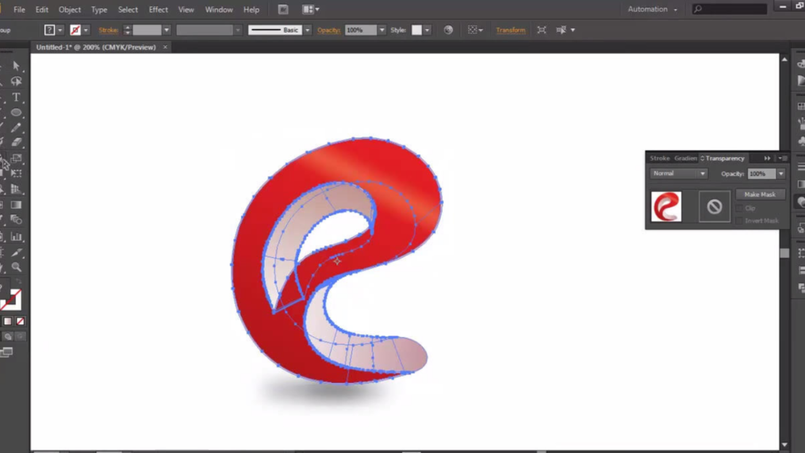Open the Effect menu

pos(158,10)
